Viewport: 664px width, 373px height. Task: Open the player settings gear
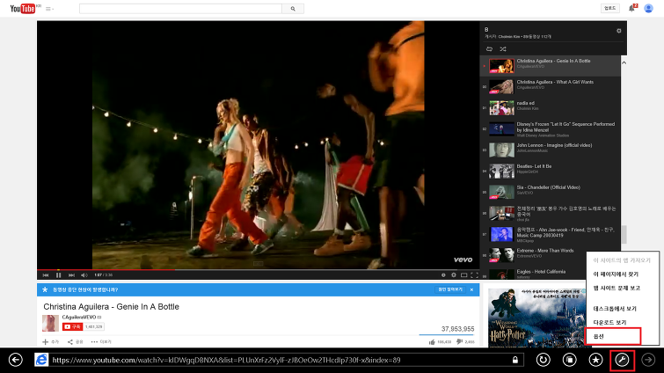click(x=454, y=275)
